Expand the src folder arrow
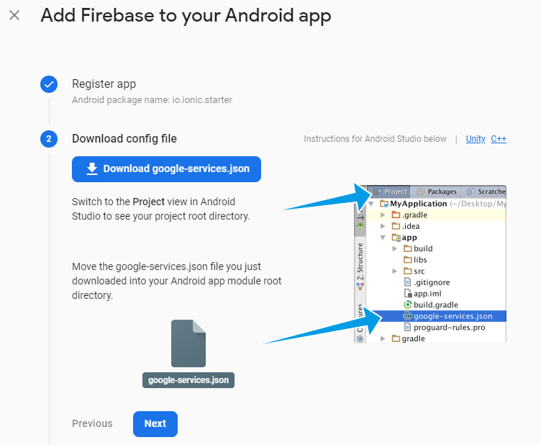 (x=394, y=271)
